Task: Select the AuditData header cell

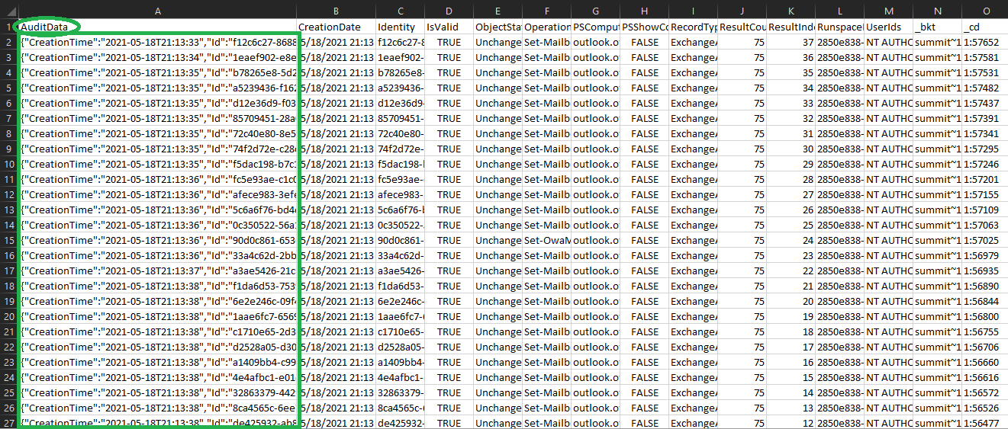Action: click(x=157, y=27)
